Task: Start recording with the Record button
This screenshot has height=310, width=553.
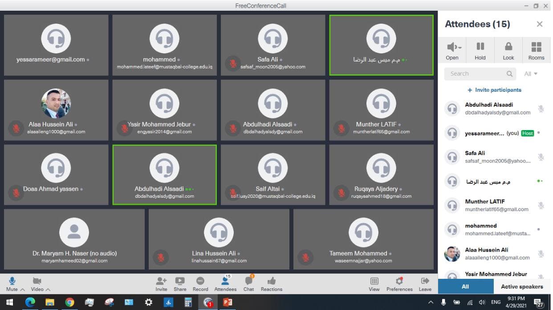Action: [x=200, y=281]
